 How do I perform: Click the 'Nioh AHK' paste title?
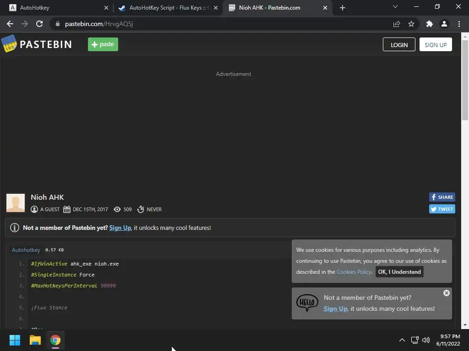[x=47, y=197]
